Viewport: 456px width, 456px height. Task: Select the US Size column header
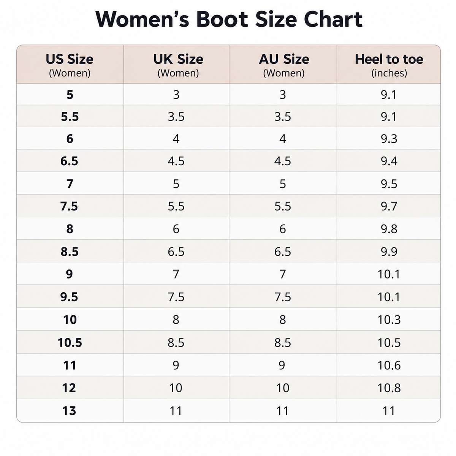click(x=70, y=64)
